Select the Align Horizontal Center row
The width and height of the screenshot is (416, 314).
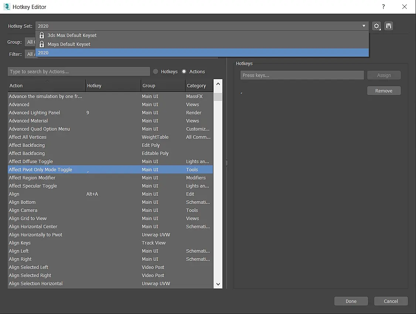click(110, 227)
